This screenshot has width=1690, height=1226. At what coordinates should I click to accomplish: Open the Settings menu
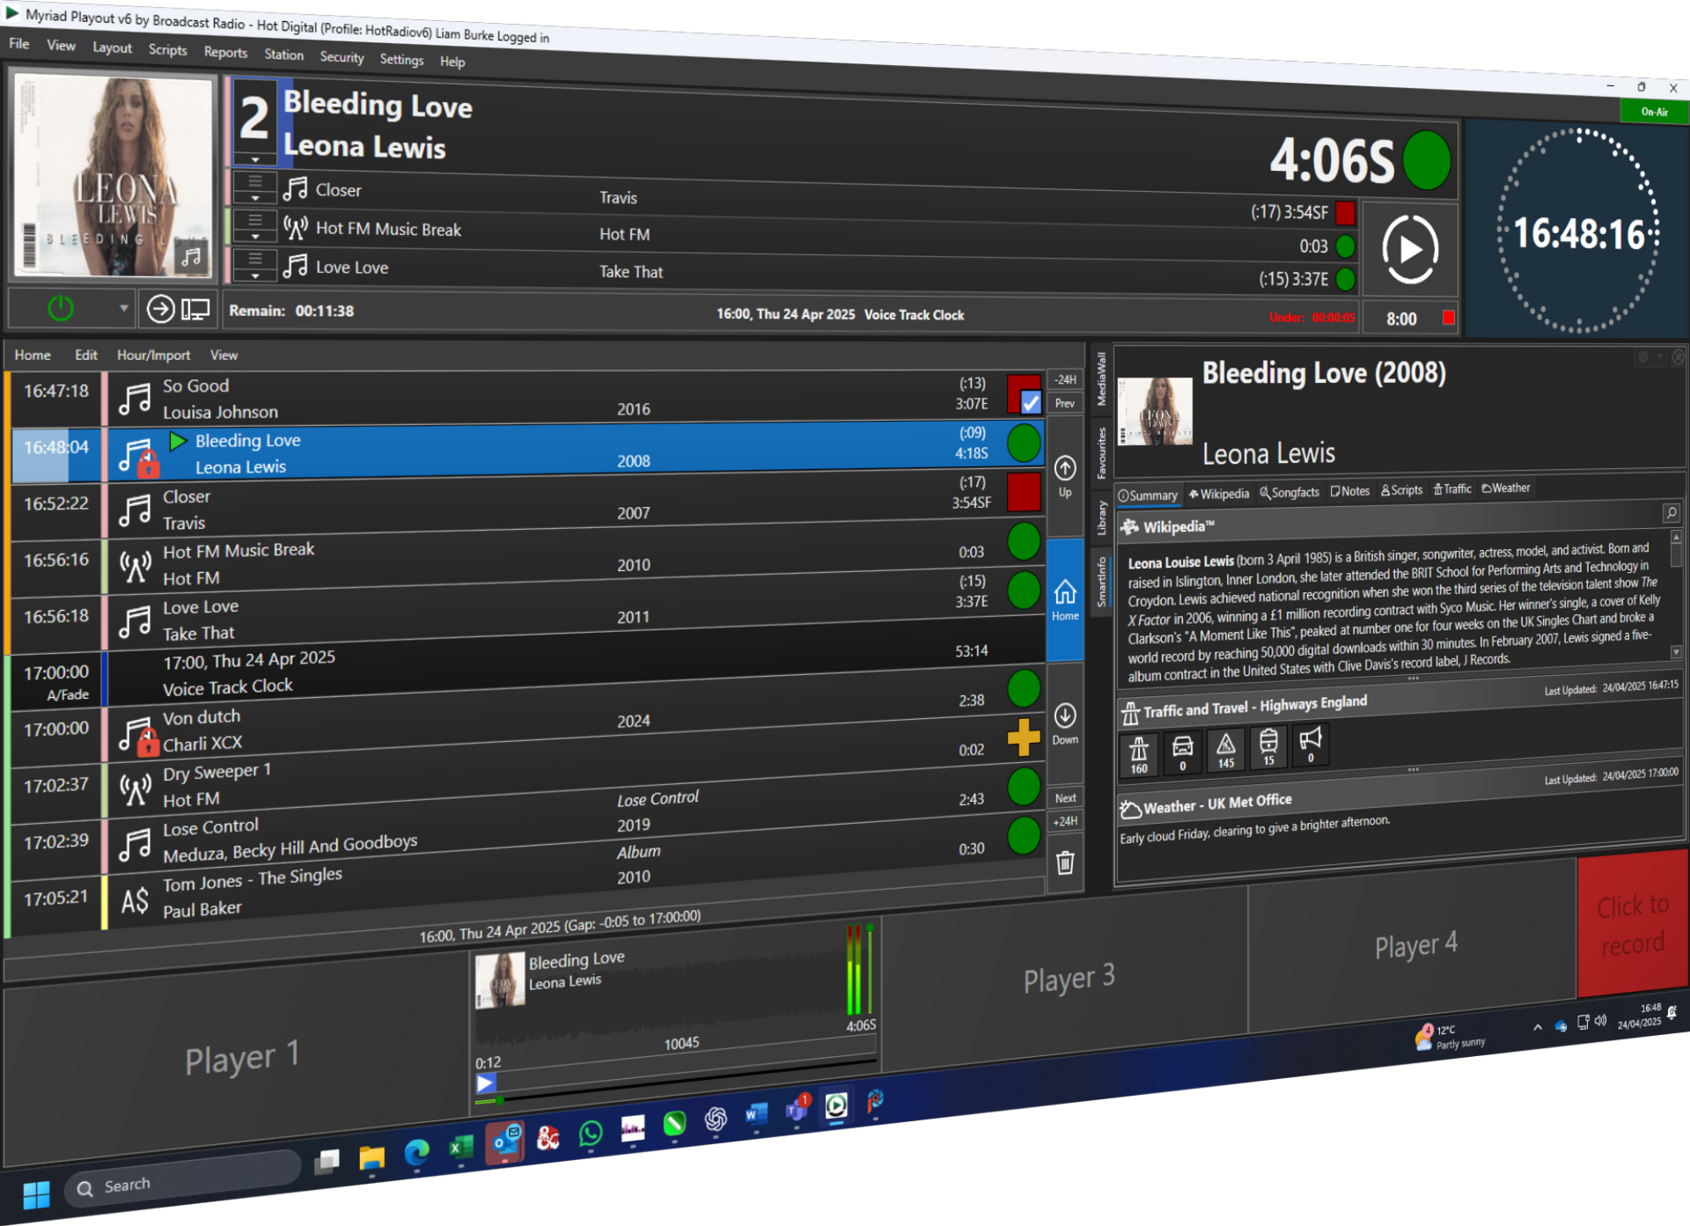401,59
